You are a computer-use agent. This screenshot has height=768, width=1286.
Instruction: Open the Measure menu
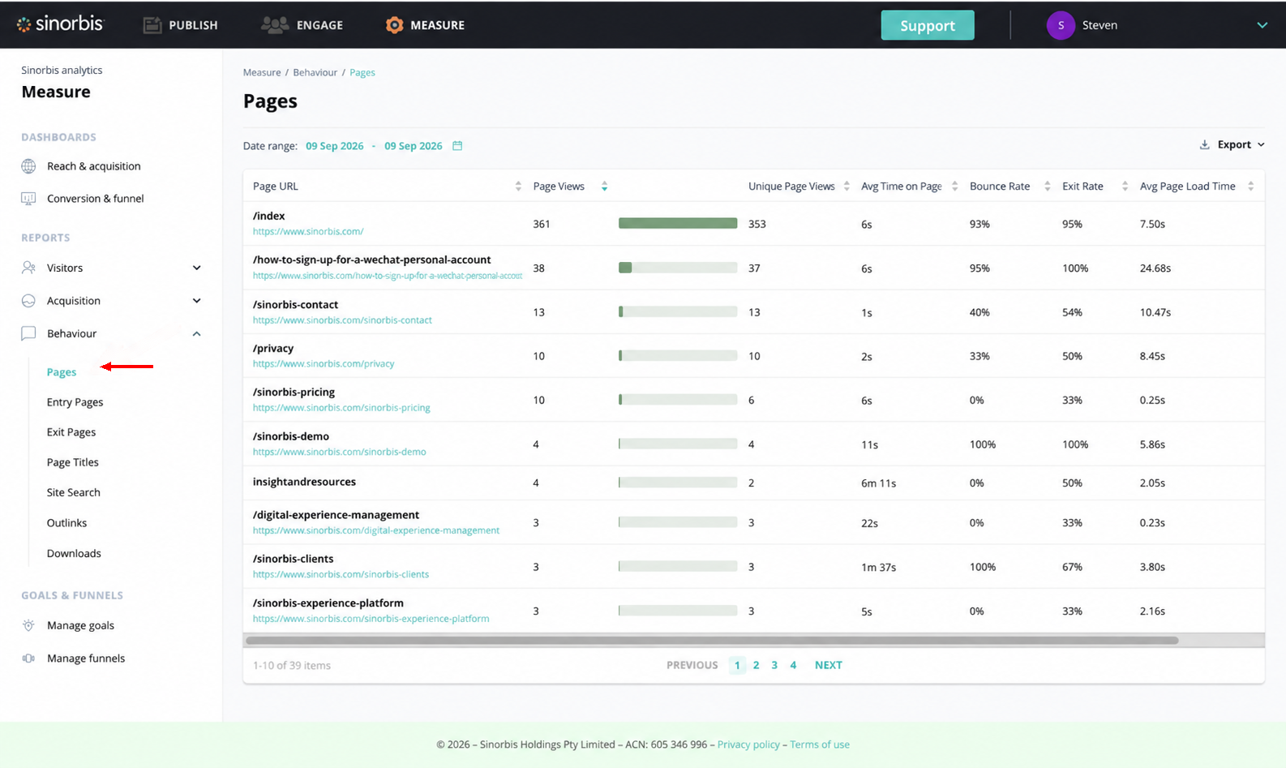426,25
